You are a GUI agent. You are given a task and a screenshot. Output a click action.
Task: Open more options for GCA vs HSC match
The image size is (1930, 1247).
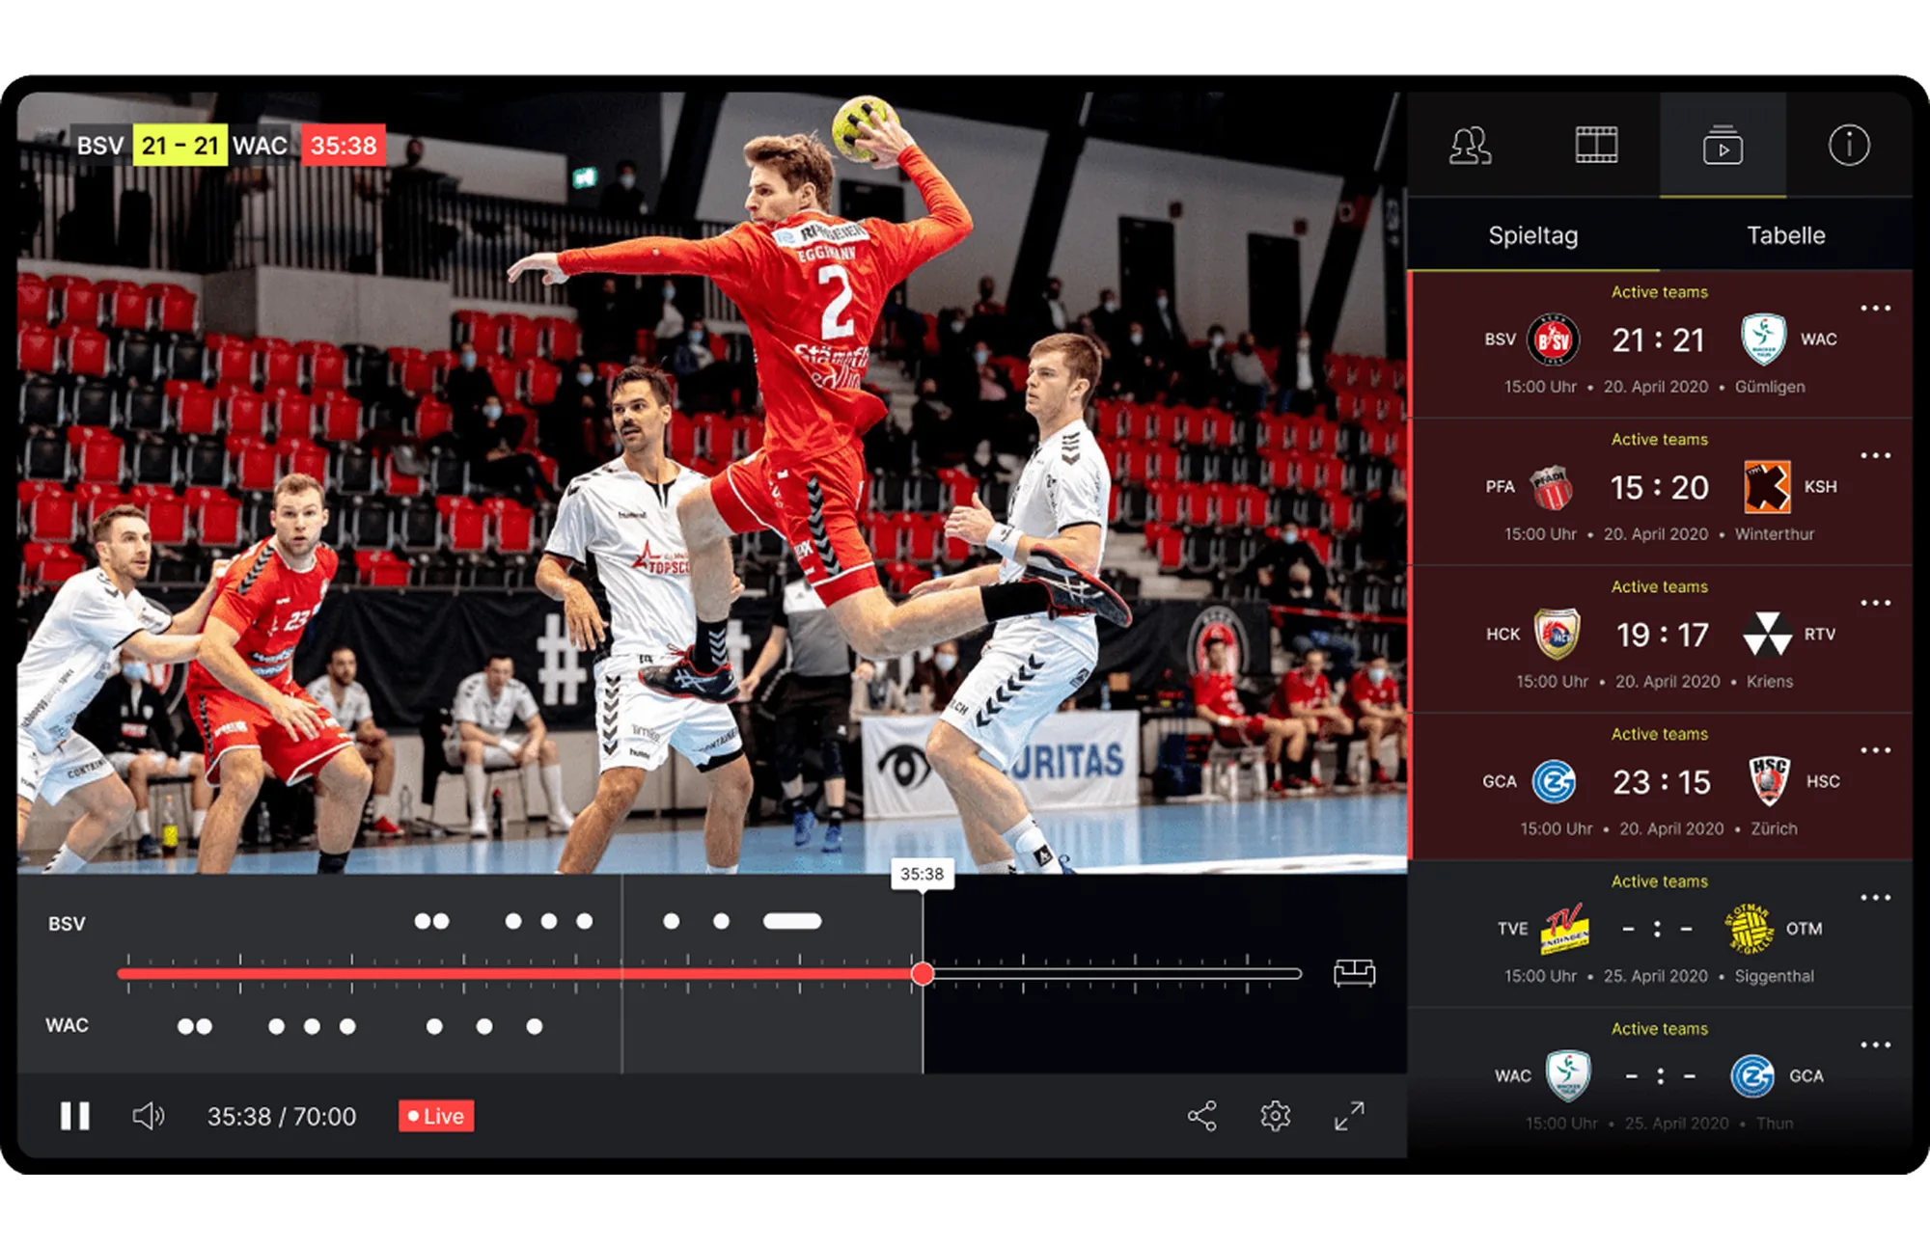(x=1875, y=750)
